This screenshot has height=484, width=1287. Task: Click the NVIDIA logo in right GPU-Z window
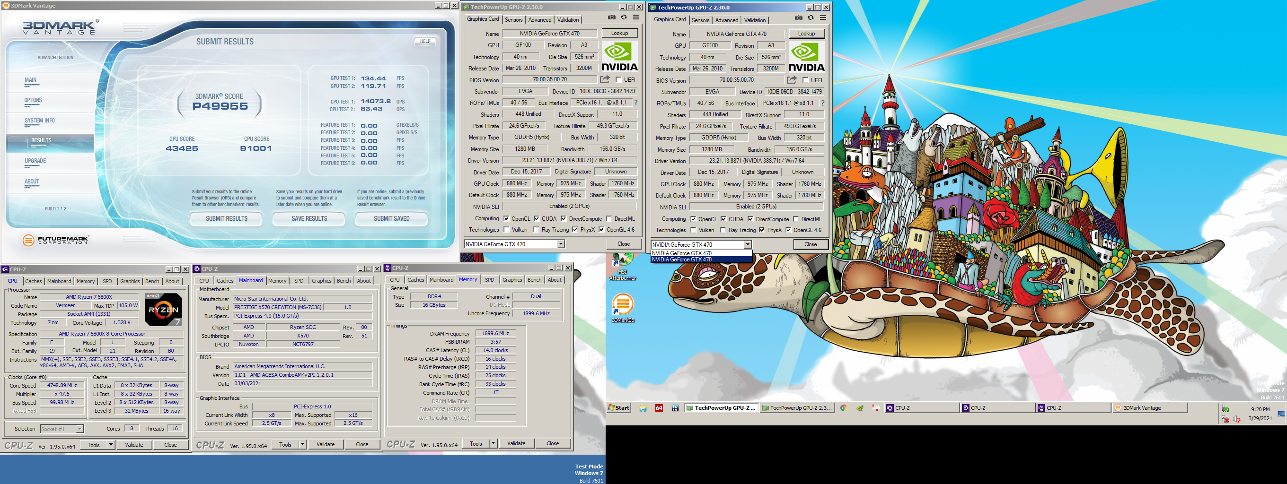pos(806,57)
